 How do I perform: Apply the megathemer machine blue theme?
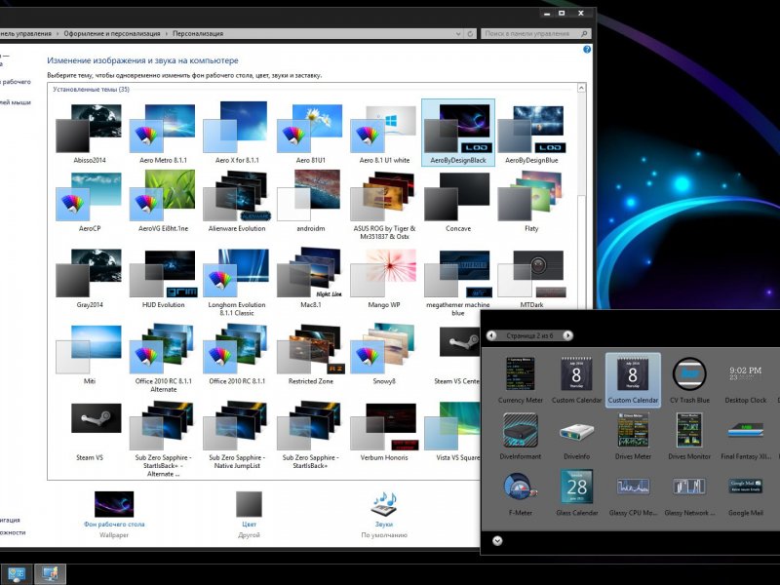pyautogui.click(x=458, y=282)
